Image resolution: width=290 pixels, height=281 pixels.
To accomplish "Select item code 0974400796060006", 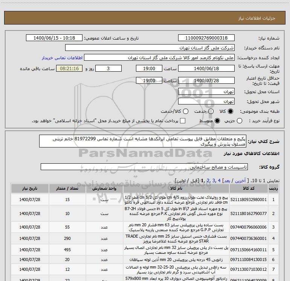I will [x=249, y=227].
